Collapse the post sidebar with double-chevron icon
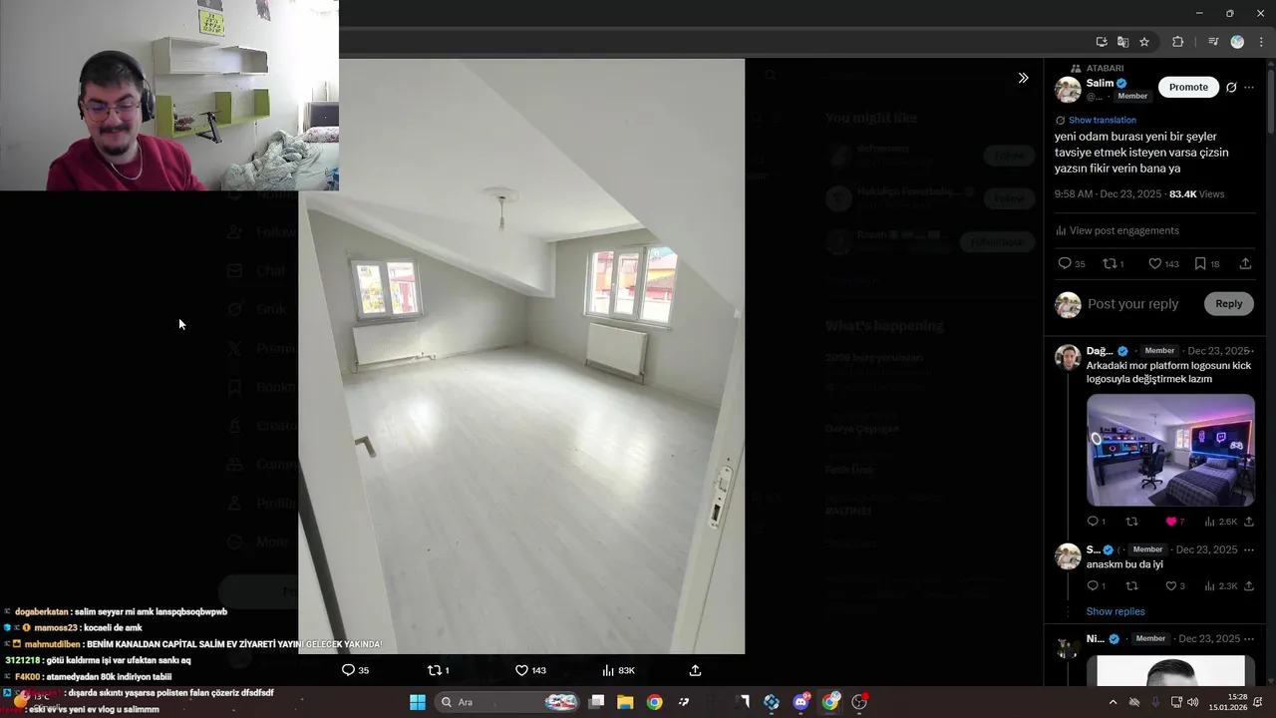 coord(1023,78)
